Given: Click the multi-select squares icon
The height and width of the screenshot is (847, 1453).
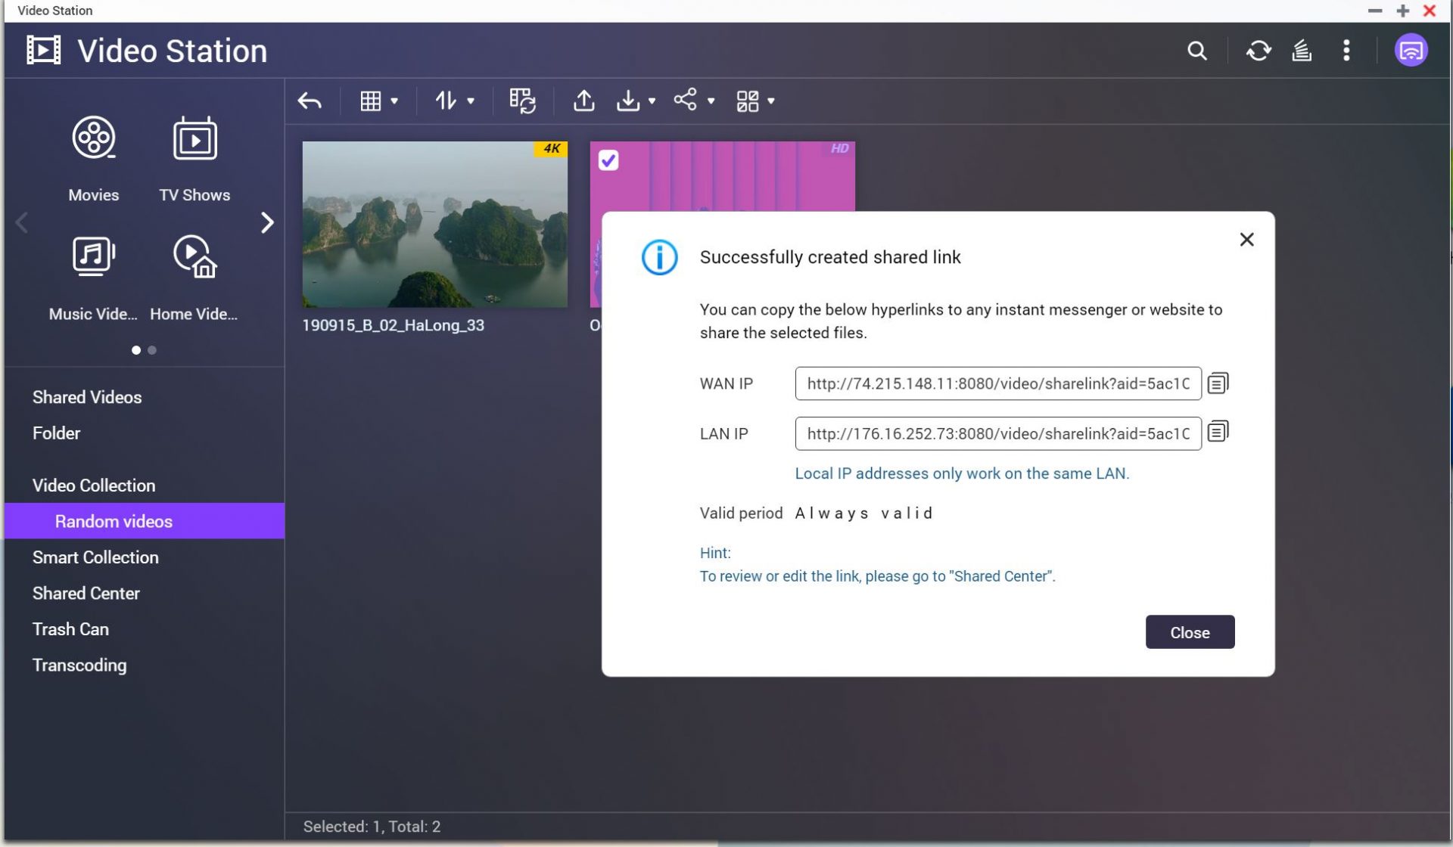Looking at the screenshot, I should point(747,101).
